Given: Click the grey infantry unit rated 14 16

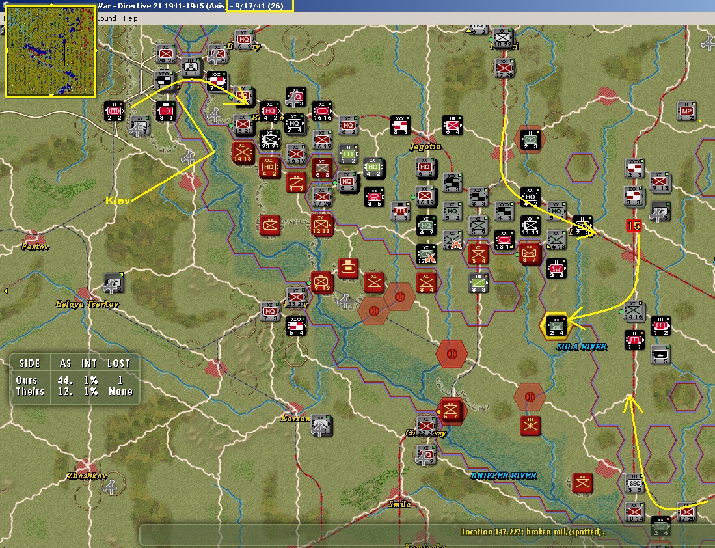Looking at the screenshot, I should 634,311.
